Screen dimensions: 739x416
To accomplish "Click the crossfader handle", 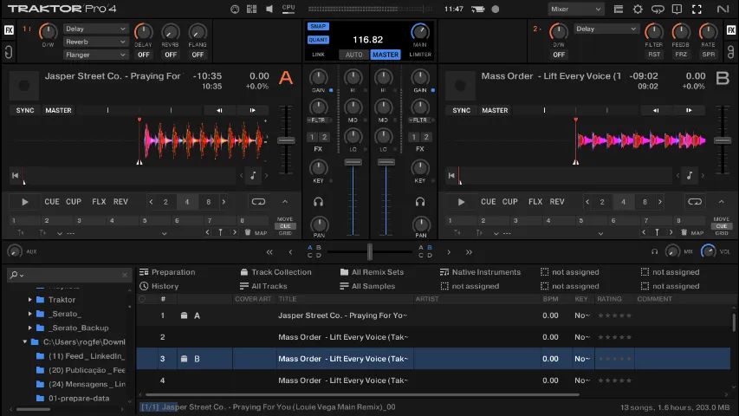I will [370, 252].
